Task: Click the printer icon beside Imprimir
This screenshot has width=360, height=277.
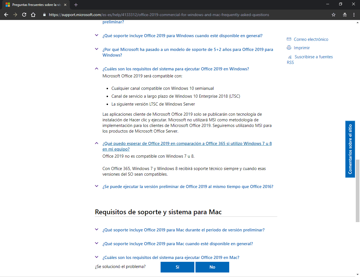Action: coord(289,48)
